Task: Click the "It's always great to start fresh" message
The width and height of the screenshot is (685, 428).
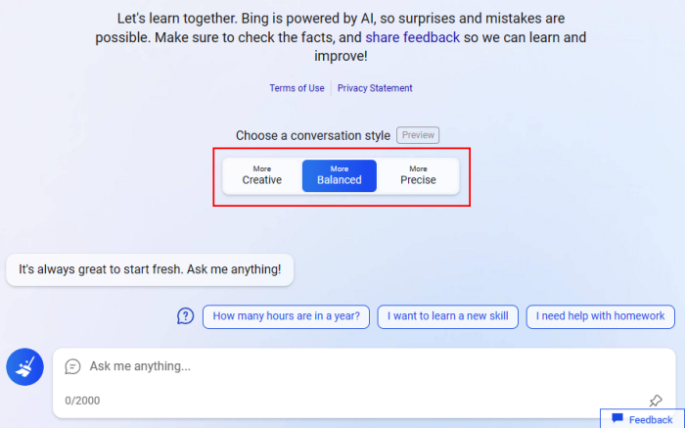Action: tap(150, 269)
